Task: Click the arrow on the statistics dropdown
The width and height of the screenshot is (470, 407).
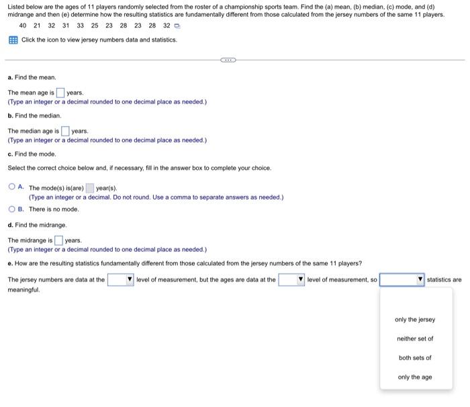Action: click(x=420, y=279)
